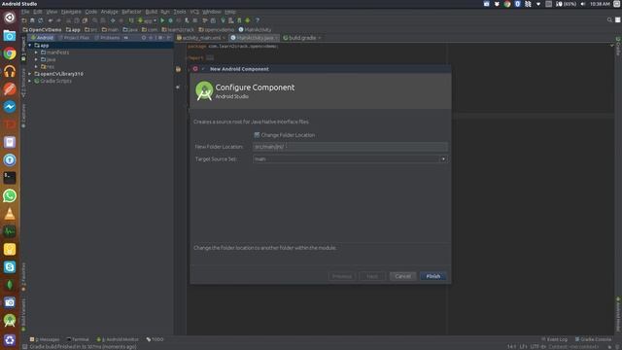The height and width of the screenshot is (350, 622).
Task: Click the Ubuntu dash home icon
Action: [10, 17]
